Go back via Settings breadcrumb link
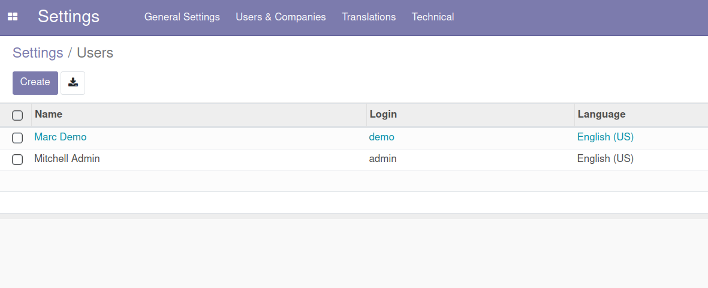Image resolution: width=708 pixels, height=288 pixels. [38, 53]
